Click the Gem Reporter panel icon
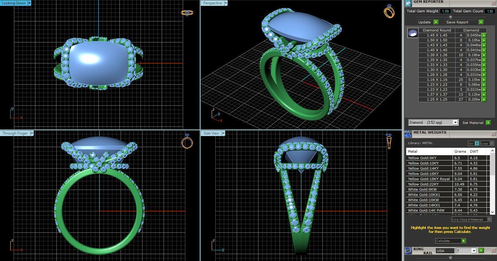The width and height of the screenshot is (497, 261). (x=408, y=3)
